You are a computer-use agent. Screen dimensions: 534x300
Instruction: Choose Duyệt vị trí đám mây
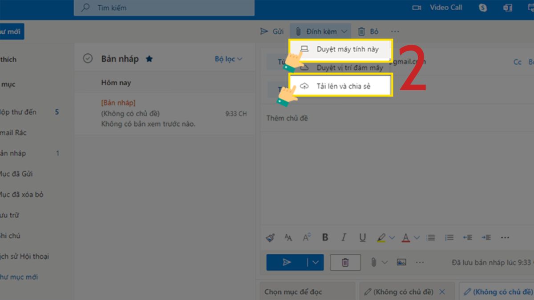point(341,68)
